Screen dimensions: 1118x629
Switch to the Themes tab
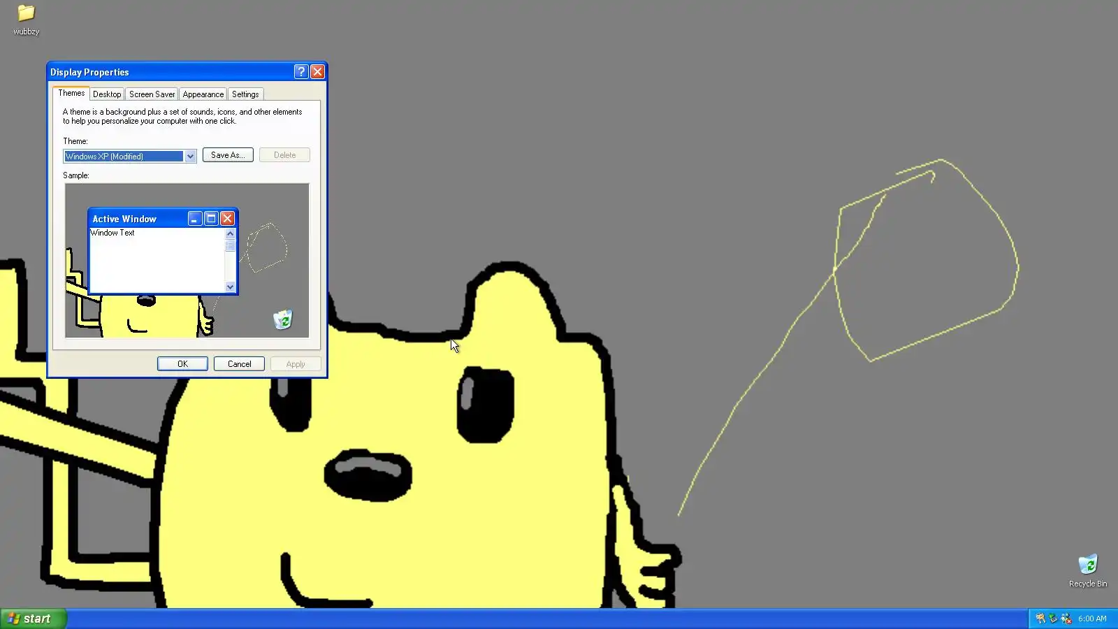(71, 93)
